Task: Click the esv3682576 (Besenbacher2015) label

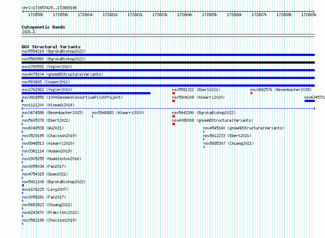Action: point(281,90)
